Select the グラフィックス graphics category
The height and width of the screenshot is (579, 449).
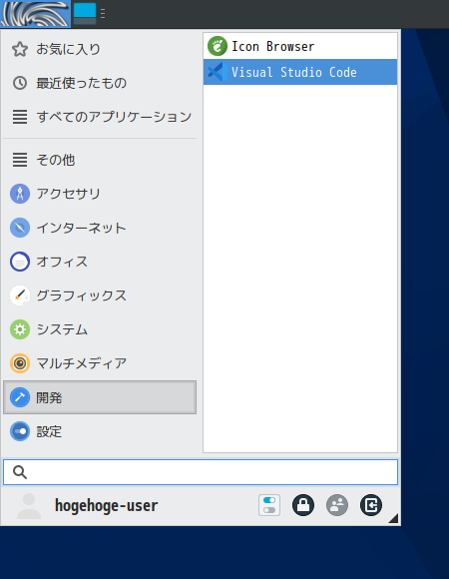click(100, 295)
